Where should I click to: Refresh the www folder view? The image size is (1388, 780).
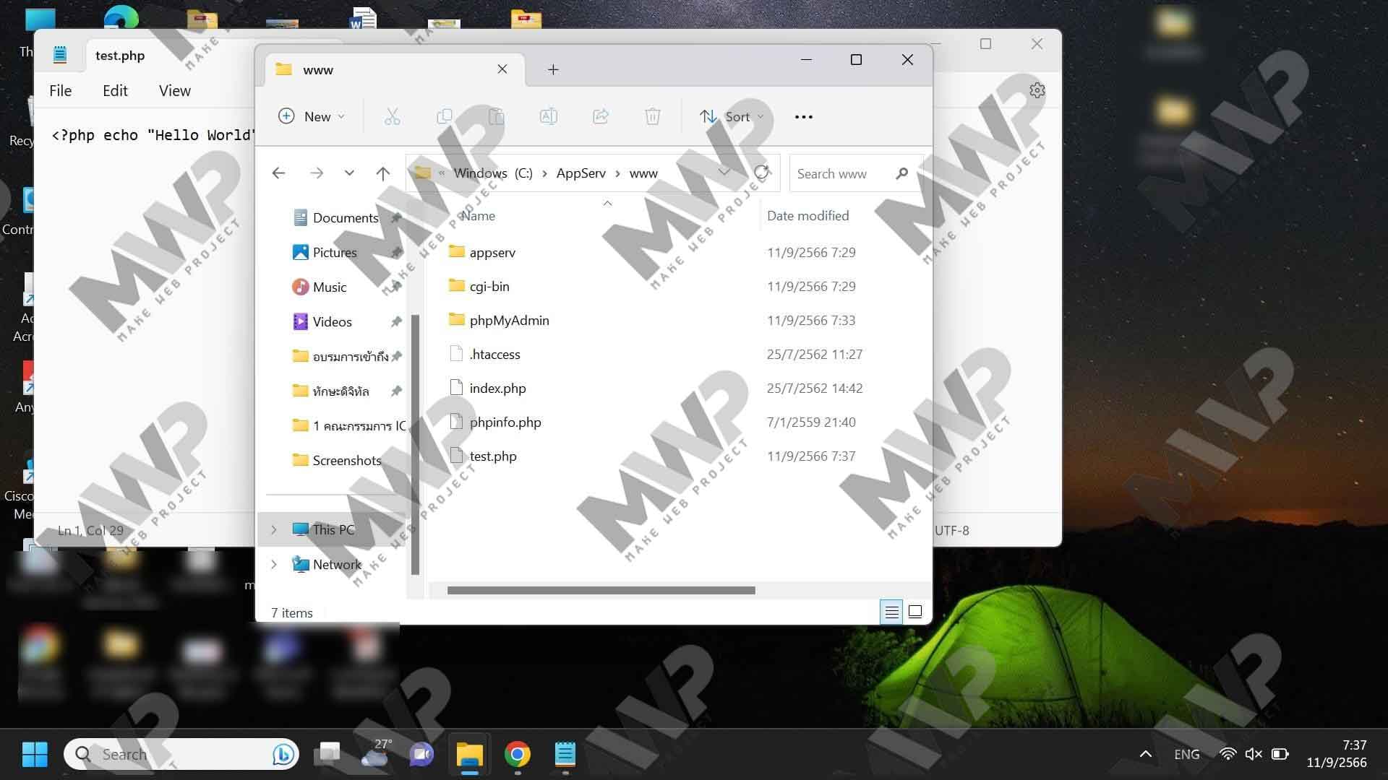[761, 173]
